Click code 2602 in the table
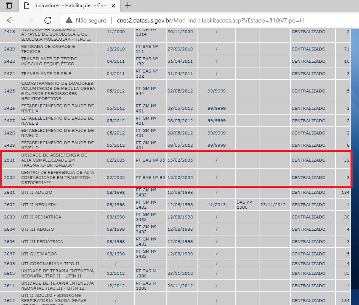This screenshot has height=305, width=359. (x=9, y=205)
